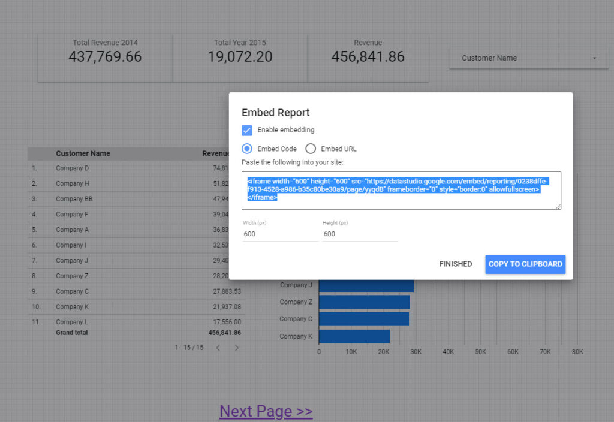Follow the Next Page >> link
The width and height of the screenshot is (614, 422).
[x=266, y=411]
